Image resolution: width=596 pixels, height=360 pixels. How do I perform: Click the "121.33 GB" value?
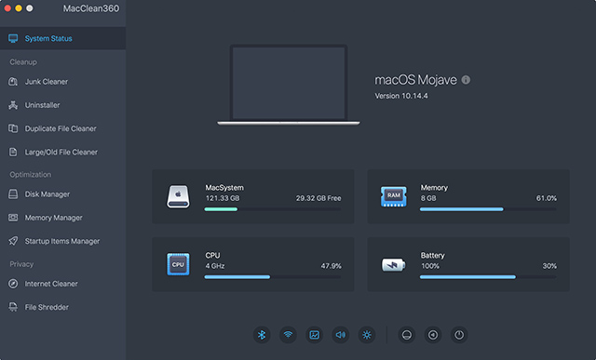tap(223, 198)
